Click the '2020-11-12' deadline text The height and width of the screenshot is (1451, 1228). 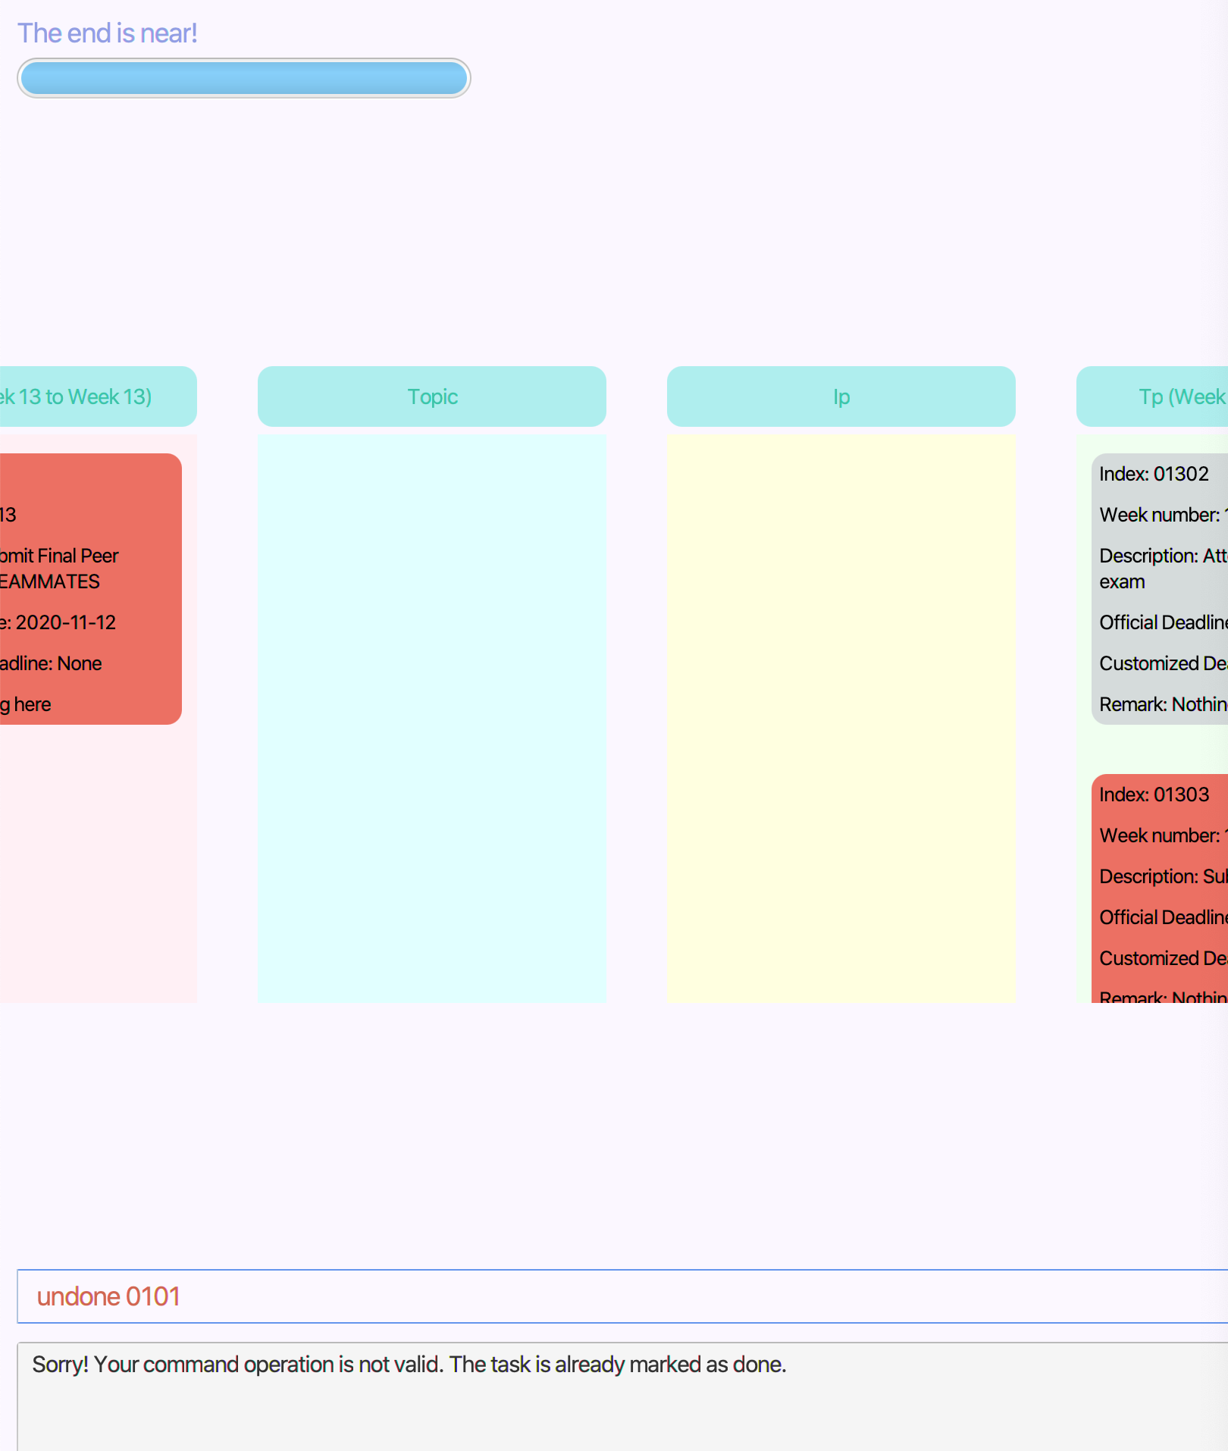pos(66,622)
